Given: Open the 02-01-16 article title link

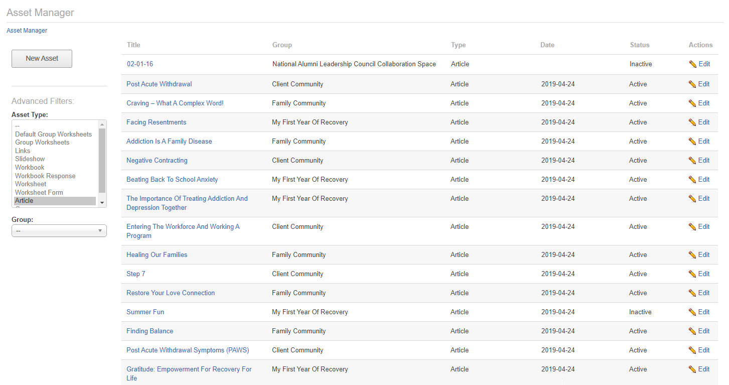Looking at the screenshot, I should tap(140, 64).
